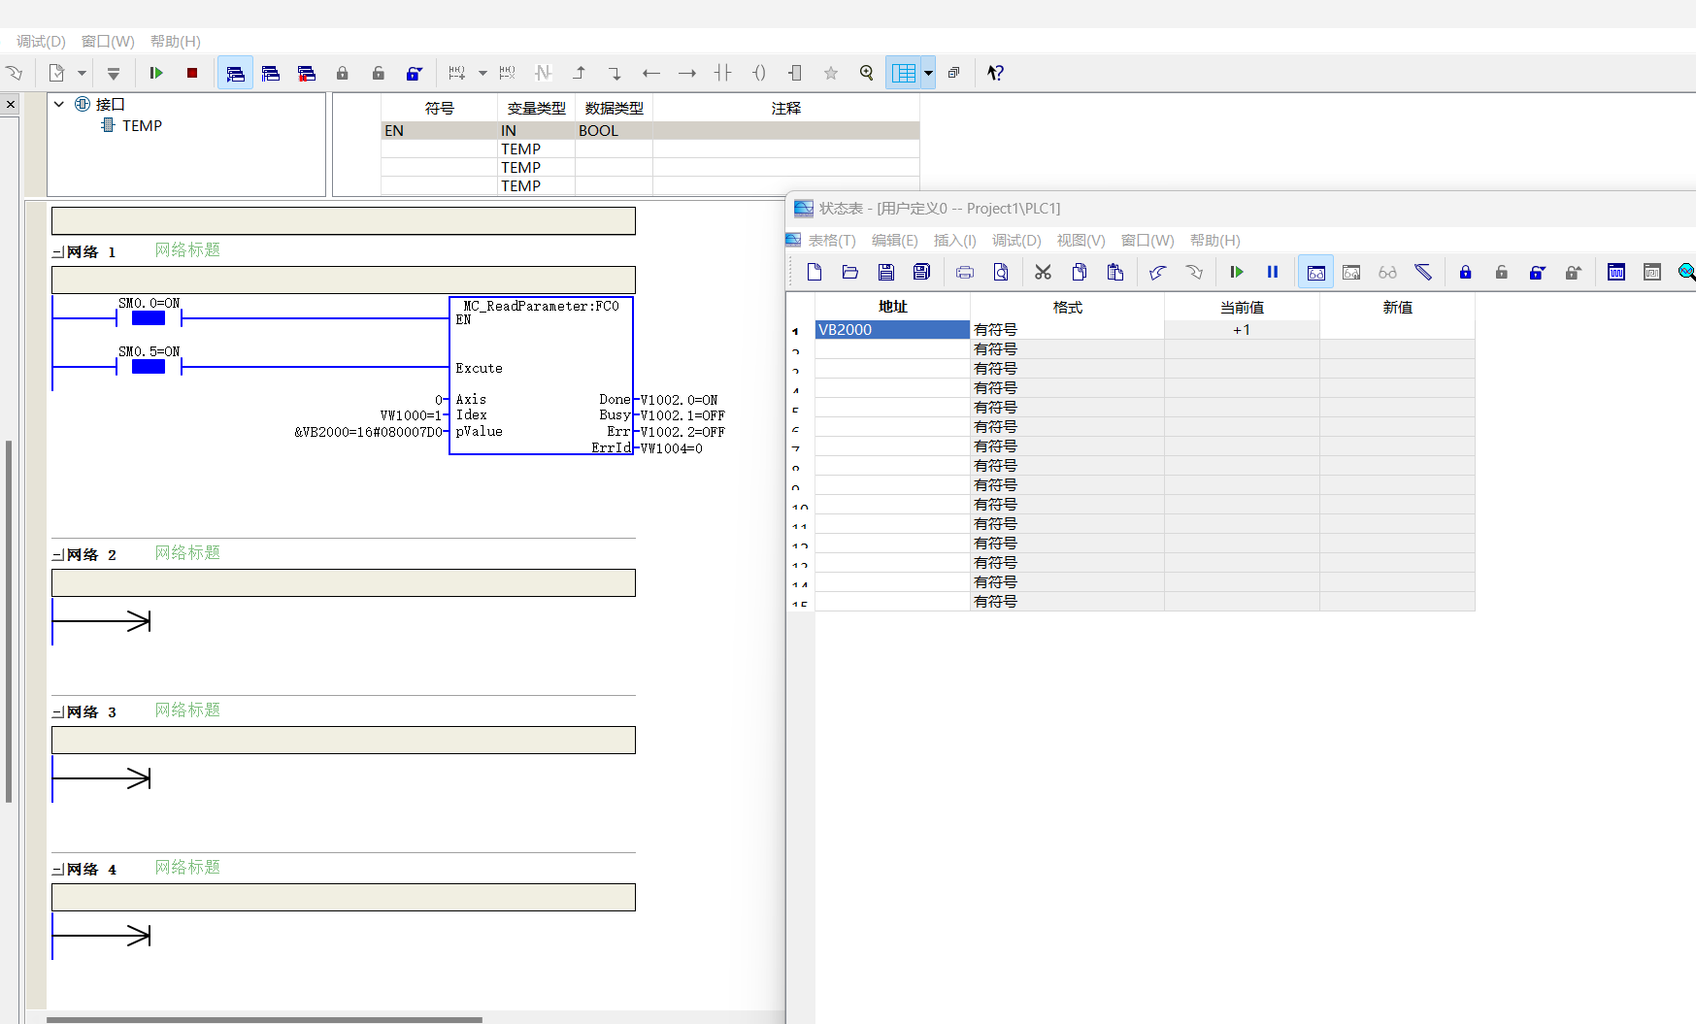This screenshot has width=1696, height=1024.
Task: Open the table view dropdown arrow
Action: [x=928, y=73]
